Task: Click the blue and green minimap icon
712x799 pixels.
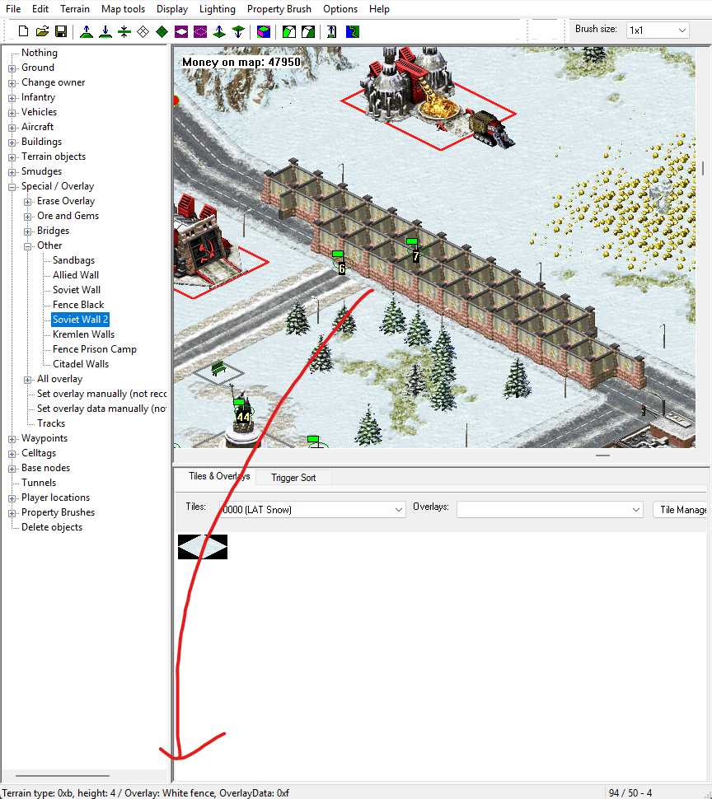Action: tap(352, 31)
